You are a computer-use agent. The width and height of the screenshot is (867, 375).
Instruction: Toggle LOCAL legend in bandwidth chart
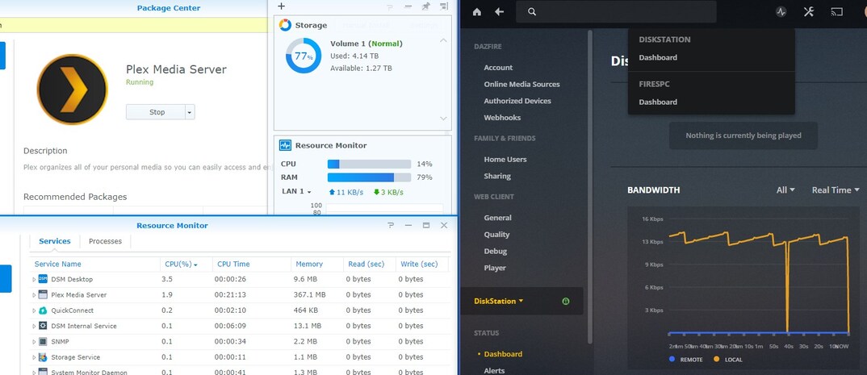pyautogui.click(x=729, y=360)
